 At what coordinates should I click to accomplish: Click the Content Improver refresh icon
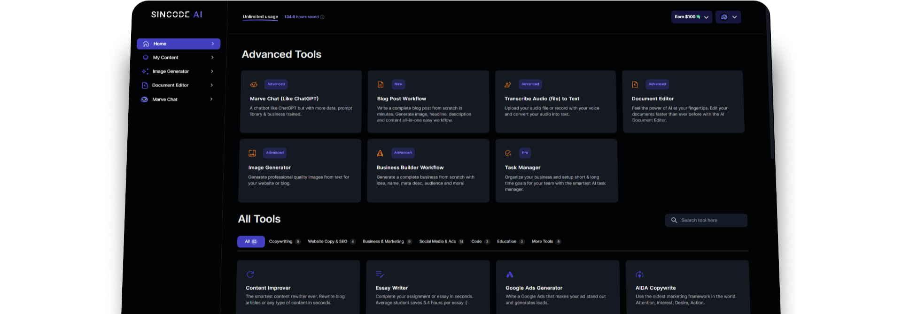coord(250,275)
